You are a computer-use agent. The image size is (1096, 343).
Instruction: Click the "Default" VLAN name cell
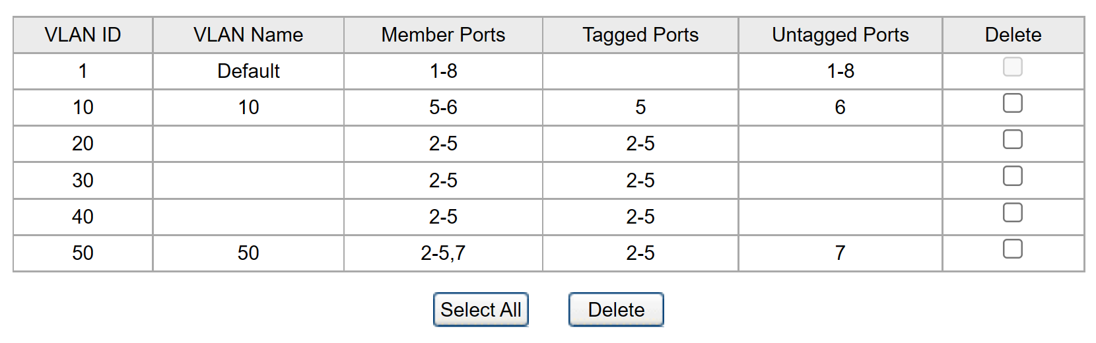[x=248, y=71]
